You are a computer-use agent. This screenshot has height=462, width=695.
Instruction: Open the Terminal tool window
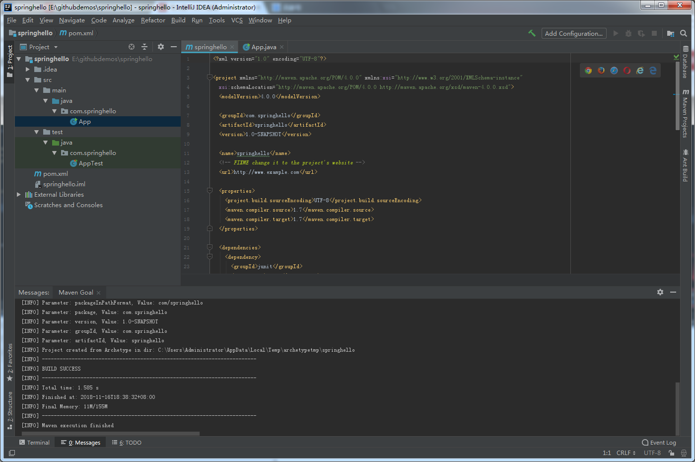[35, 442]
